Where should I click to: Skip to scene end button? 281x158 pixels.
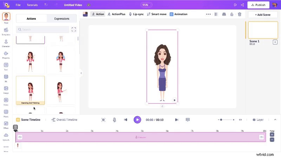click(x=177, y=120)
